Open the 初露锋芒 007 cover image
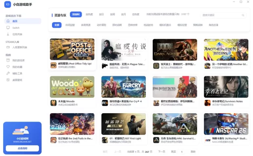The width and height of the screenshot is (253, 156). tap(124, 124)
